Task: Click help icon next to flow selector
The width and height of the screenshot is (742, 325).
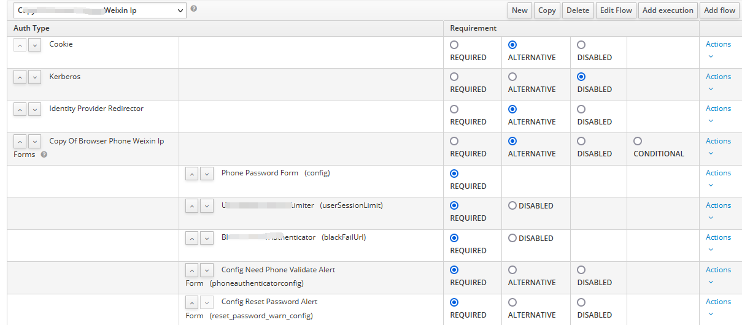Action: [x=194, y=9]
